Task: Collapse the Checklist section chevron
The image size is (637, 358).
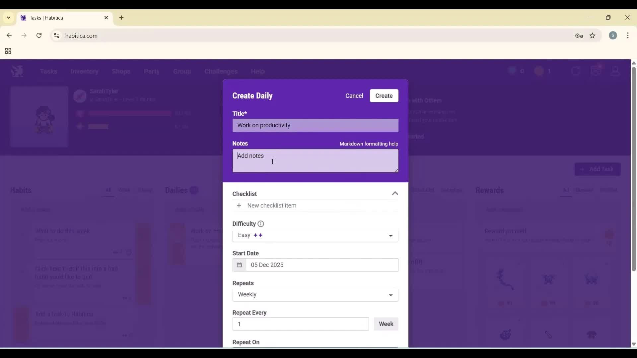Action: [395, 194]
